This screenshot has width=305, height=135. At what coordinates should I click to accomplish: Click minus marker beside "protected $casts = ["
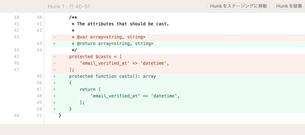[54, 57]
